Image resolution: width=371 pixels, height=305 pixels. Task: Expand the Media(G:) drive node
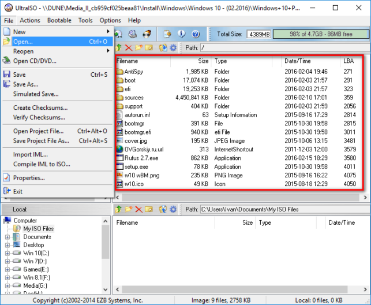click(x=8, y=285)
